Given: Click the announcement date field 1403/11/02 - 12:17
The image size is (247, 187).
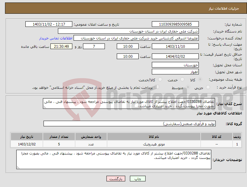Looking at the screenshot, I should point(49,24).
